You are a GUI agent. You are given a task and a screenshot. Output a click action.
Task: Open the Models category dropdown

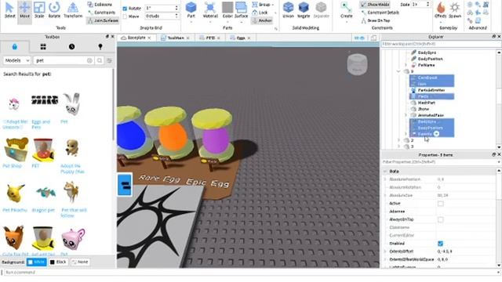(17, 60)
